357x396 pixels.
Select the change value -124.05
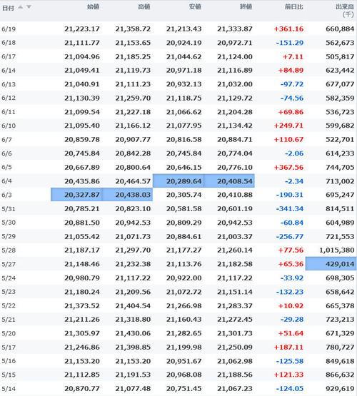[290, 388]
